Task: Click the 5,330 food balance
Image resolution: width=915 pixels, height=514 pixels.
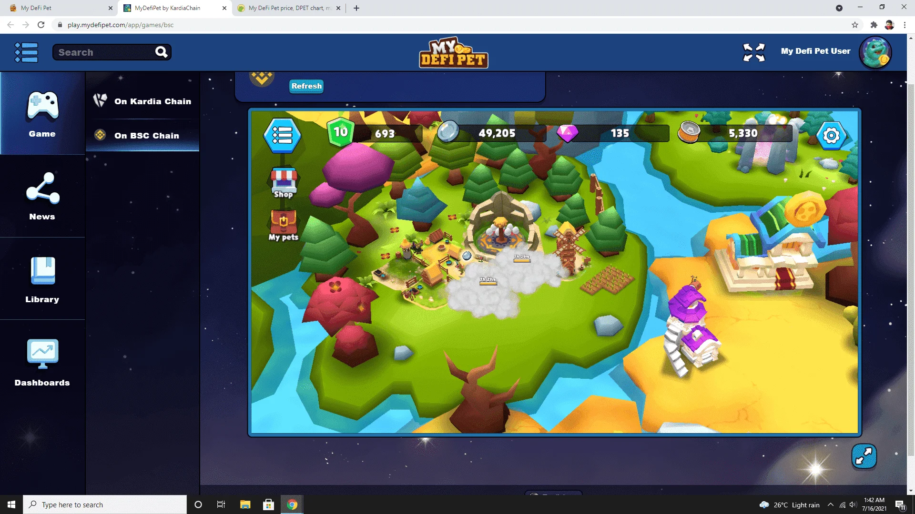Action: pos(743,133)
